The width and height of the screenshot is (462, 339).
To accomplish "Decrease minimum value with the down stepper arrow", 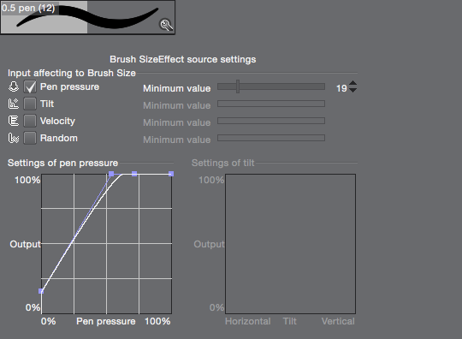I will [352, 90].
